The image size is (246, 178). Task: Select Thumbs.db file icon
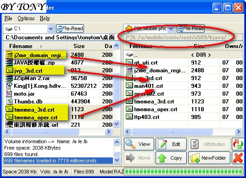[10, 102]
